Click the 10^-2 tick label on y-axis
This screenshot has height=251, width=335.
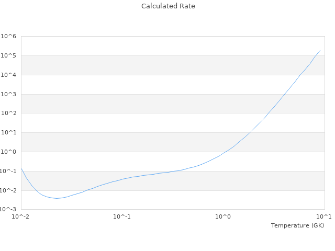8,190
